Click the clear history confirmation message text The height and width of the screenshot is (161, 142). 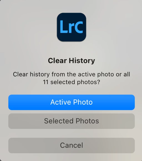[72, 78]
